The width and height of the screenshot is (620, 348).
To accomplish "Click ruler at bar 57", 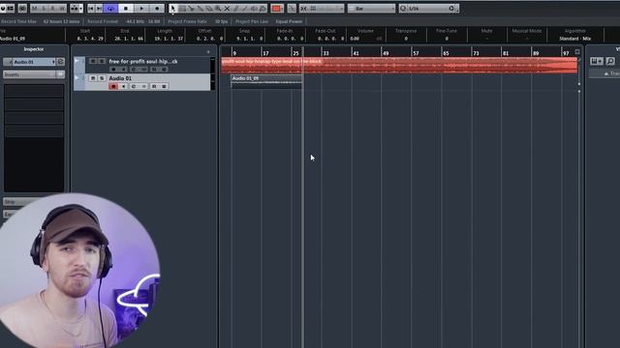I will pos(416,52).
